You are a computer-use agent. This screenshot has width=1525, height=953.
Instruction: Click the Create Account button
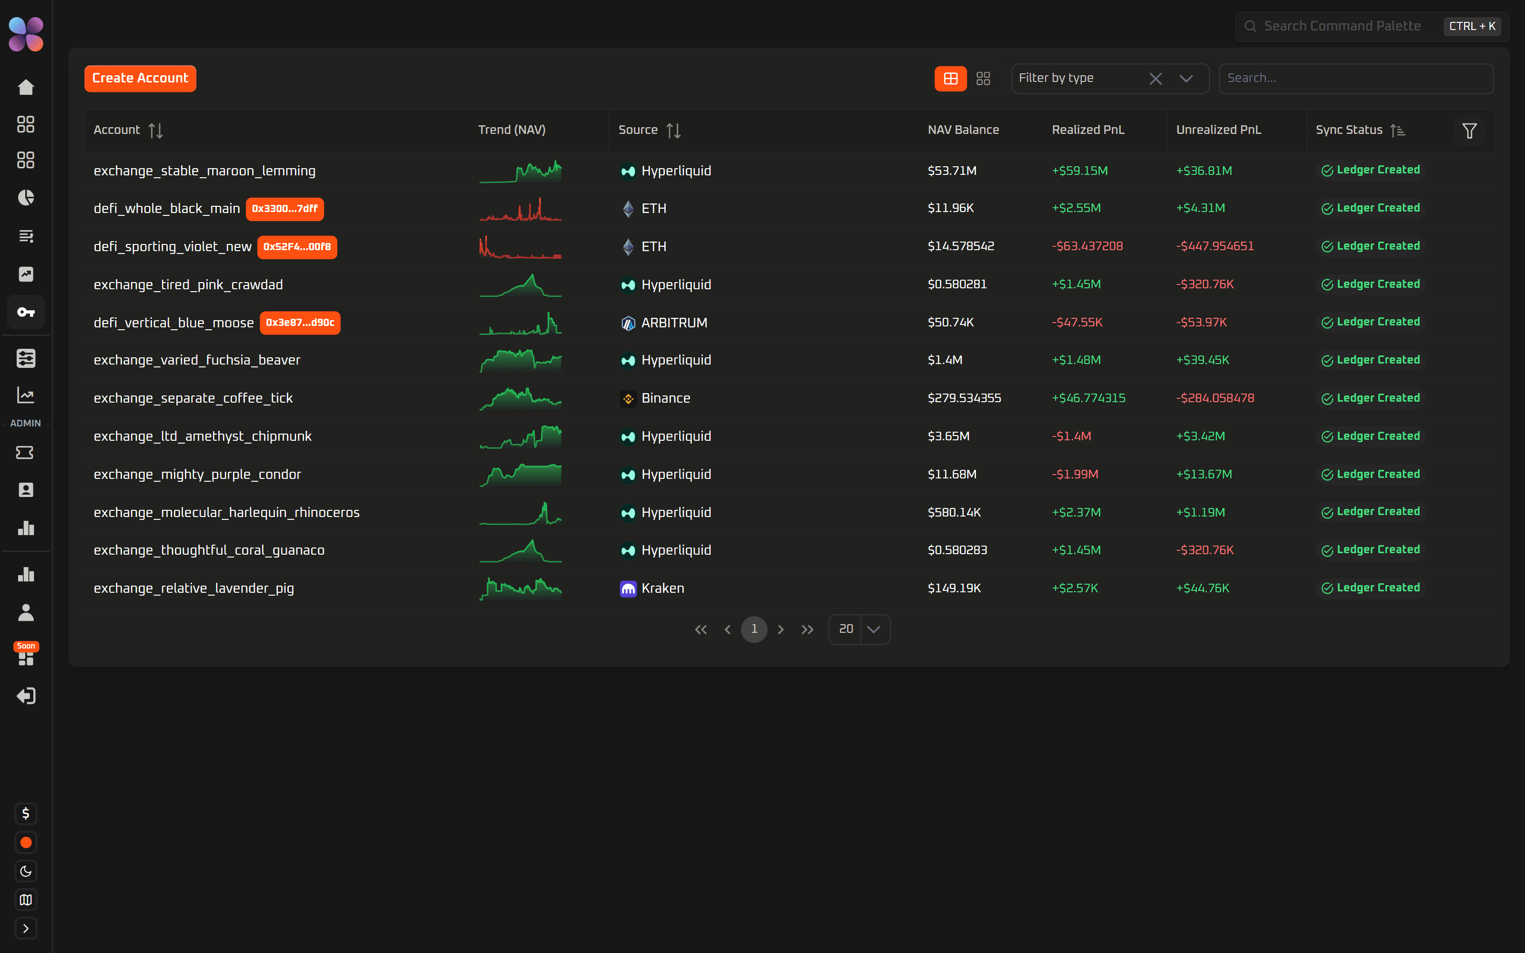[x=141, y=79]
